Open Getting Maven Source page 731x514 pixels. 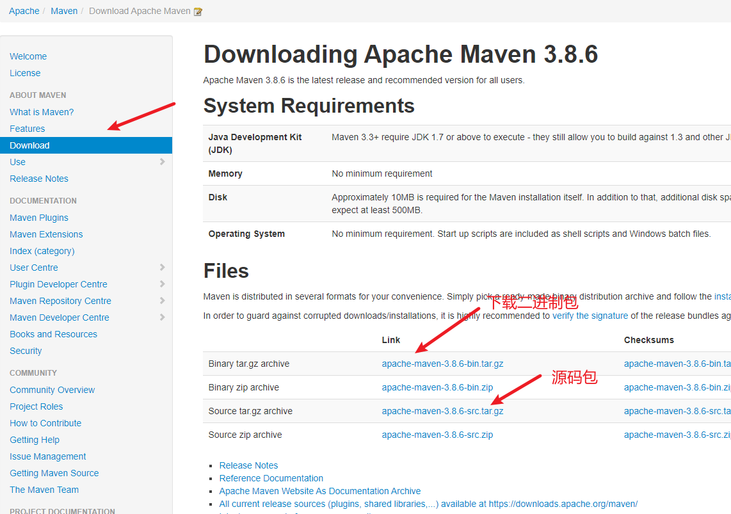pyautogui.click(x=54, y=474)
